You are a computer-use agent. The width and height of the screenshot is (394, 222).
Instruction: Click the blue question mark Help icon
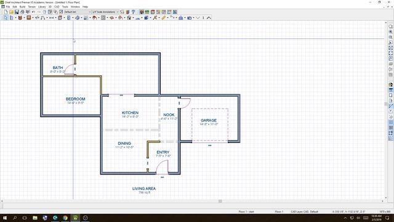point(133,12)
